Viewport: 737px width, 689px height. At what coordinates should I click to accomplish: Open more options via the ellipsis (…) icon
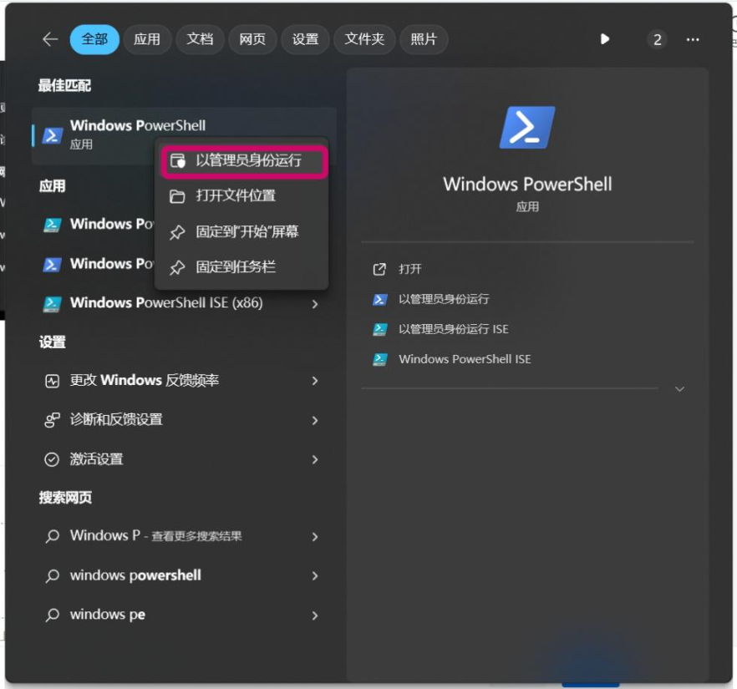(x=692, y=39)
